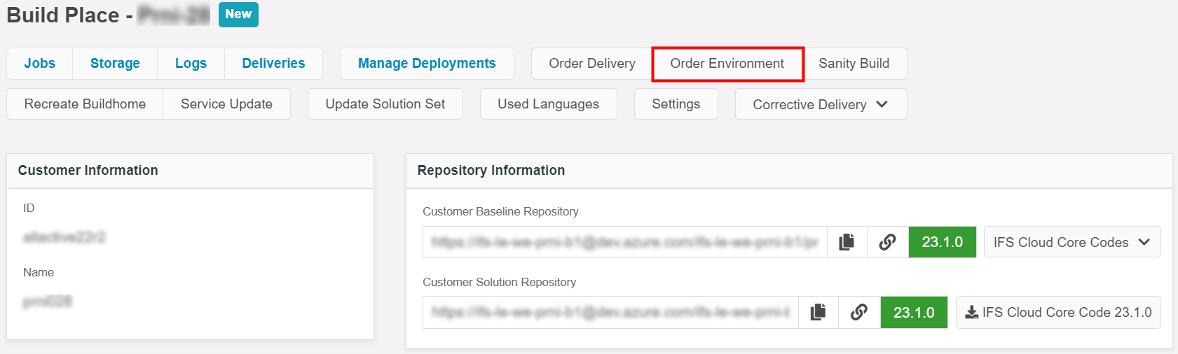
Task: Expand the IFS Cloud Core Codes dropdown
Action: tap(1071, 242)
